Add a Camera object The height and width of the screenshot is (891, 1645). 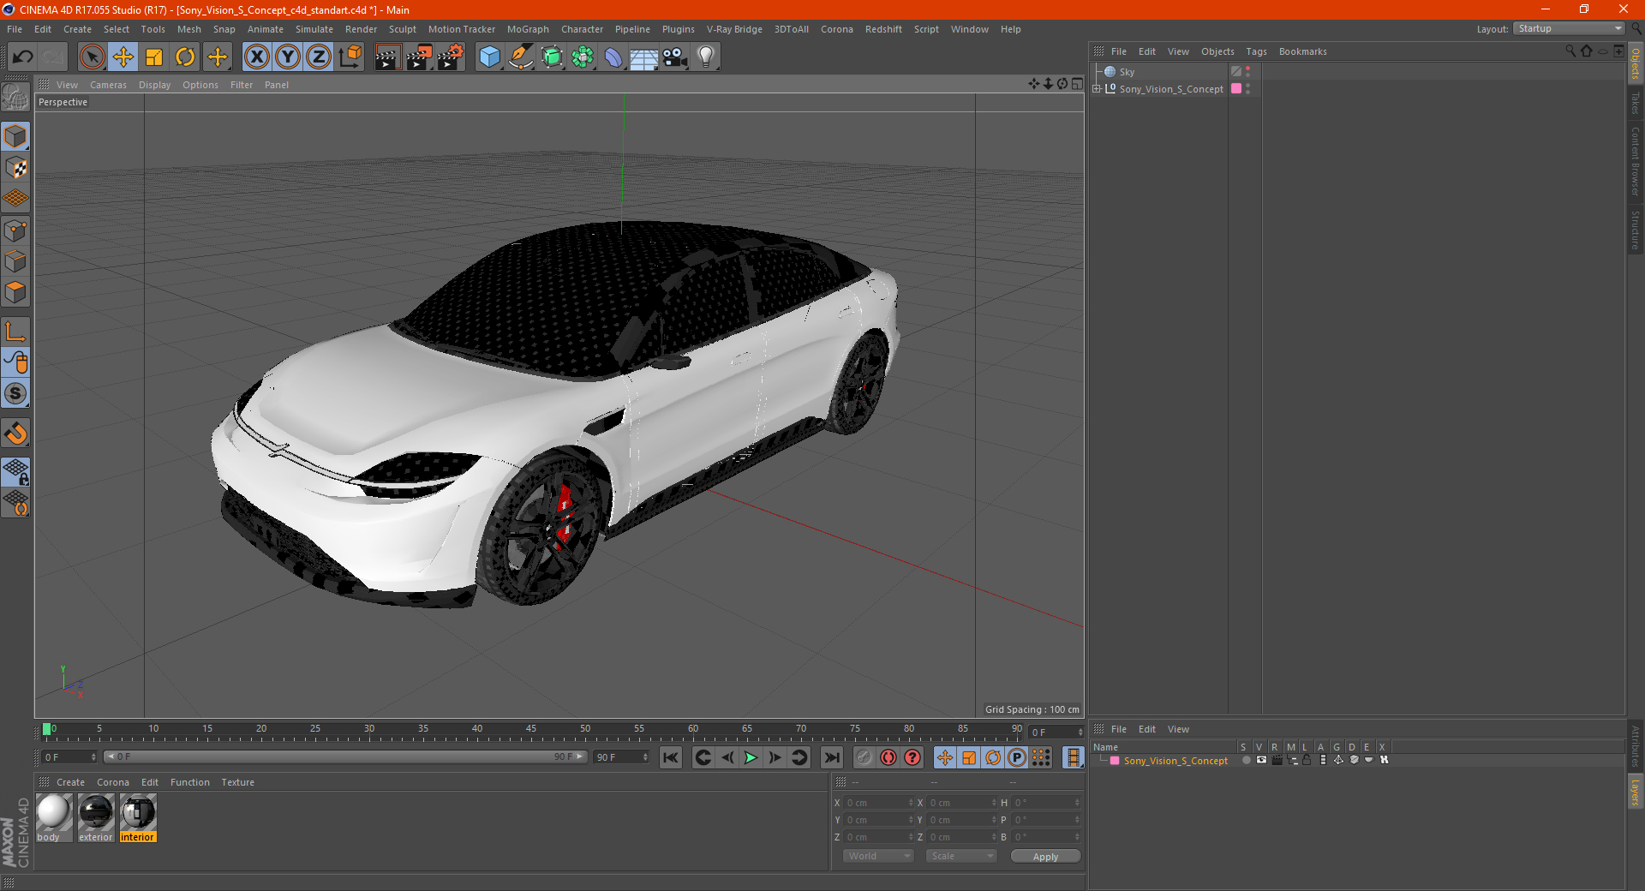click(675, 57)
